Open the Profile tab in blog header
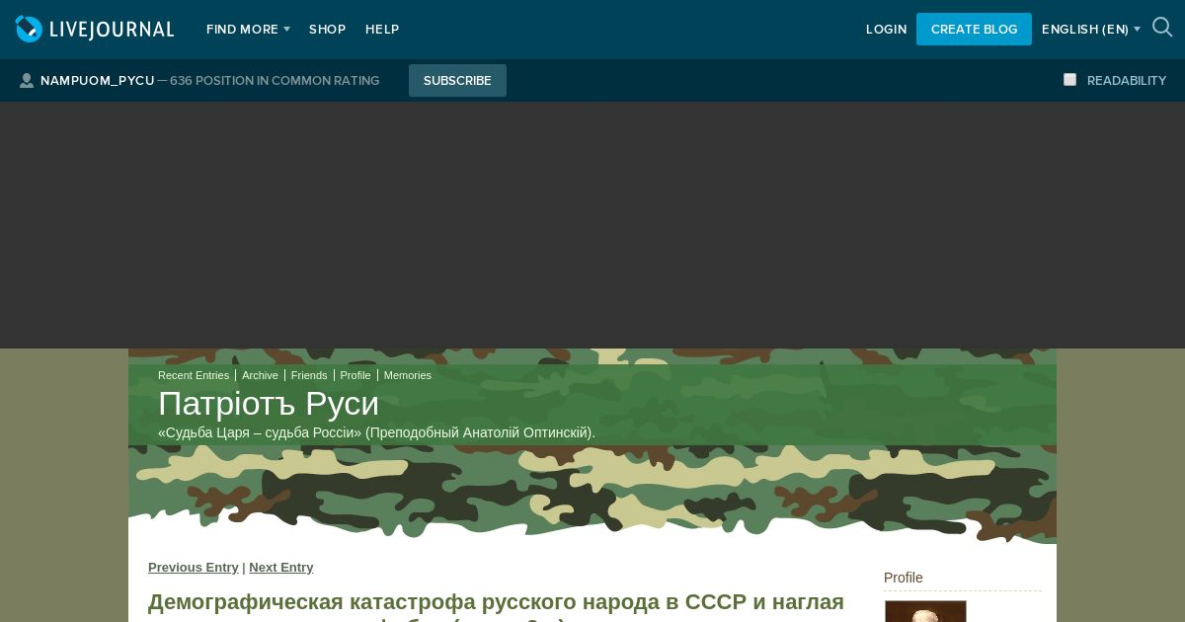The height and width of the screenshot is (622, 1185). pyautogui.click(x=355, y=375)
